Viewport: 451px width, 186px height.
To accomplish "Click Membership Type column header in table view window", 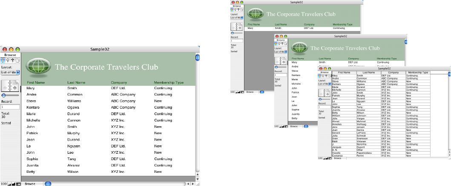I will click(418, 73).
